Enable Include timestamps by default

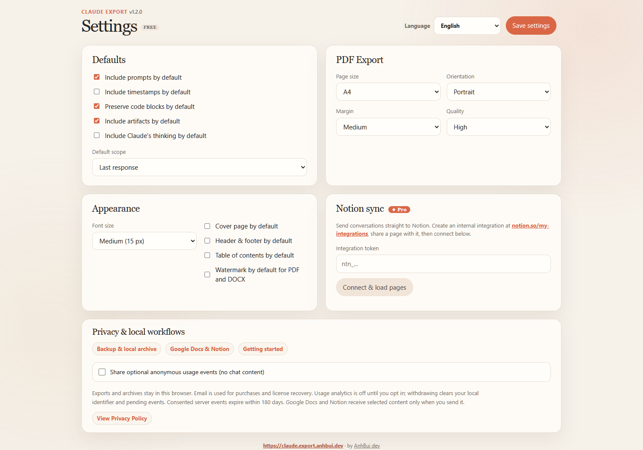point(96,92)
